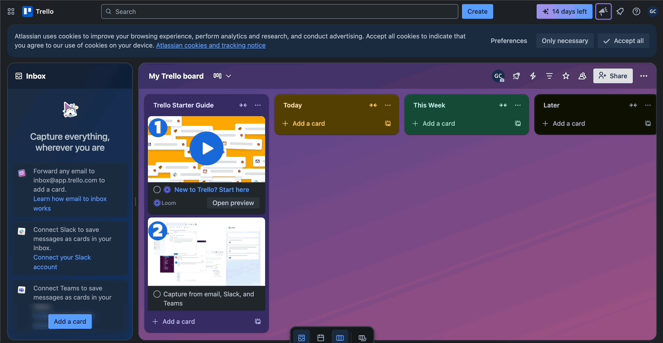Click Open preview on the Loom card

coord(233,203)
